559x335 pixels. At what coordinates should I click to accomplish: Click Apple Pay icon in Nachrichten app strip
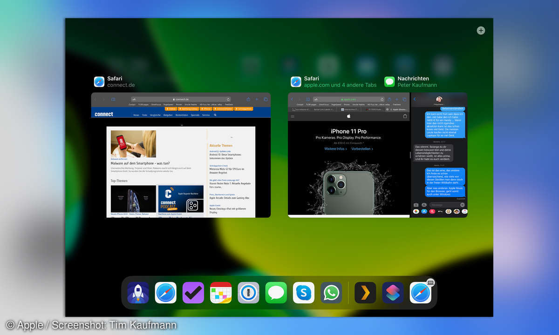point(440,211)
